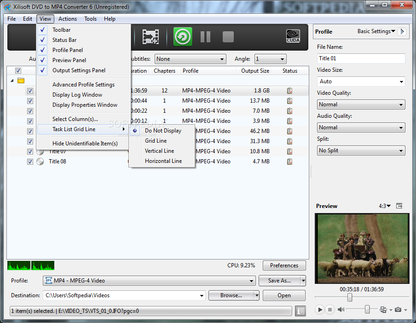416x323 pixels.
Task: Open the Split dropdown
Action: [361, 150]
